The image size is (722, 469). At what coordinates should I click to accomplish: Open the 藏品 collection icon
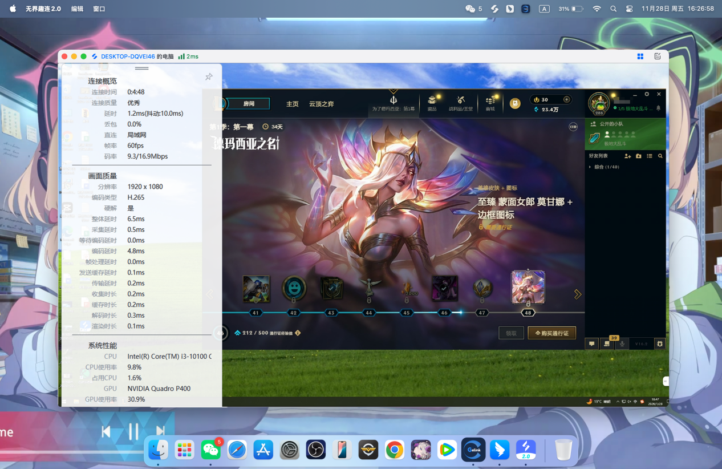(432, 102)
